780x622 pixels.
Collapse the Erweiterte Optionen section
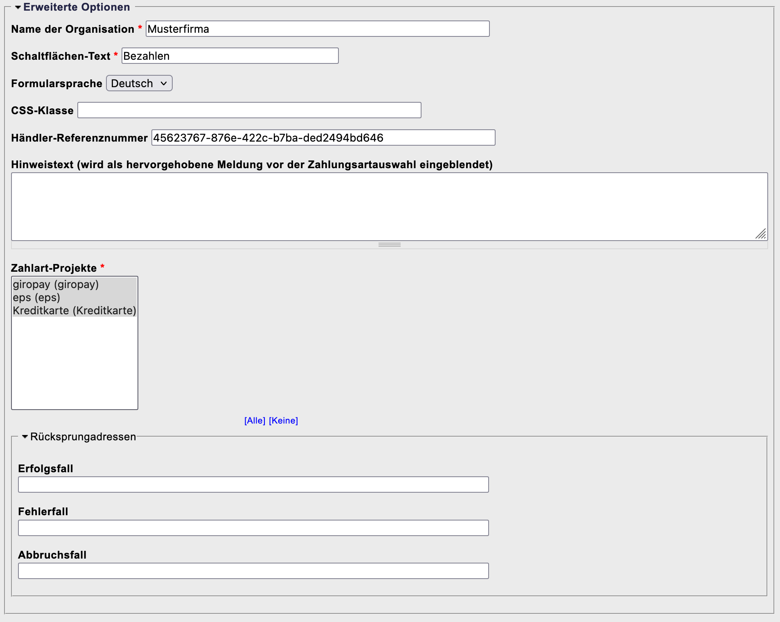pyautogui.click(x=18, y=7)
